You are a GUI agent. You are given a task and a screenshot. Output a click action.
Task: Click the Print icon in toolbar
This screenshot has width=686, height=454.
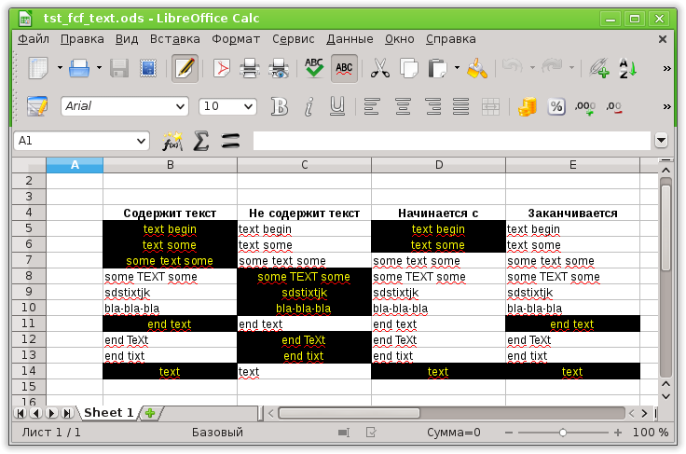tap(250, 68)
